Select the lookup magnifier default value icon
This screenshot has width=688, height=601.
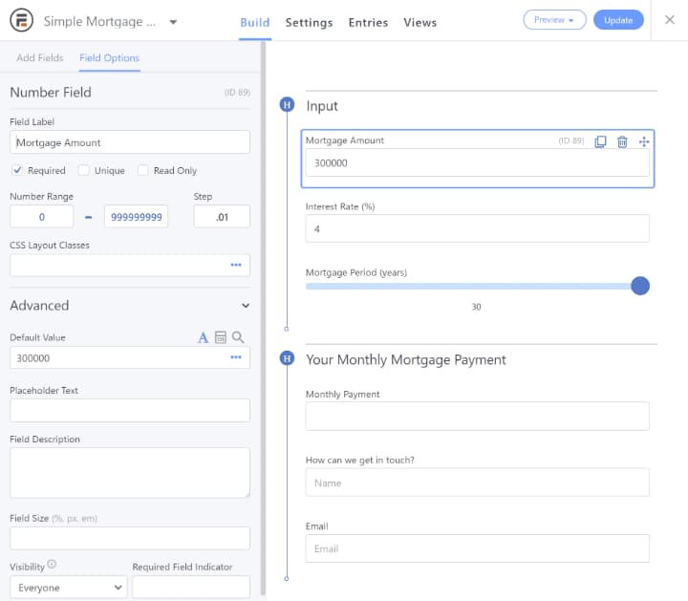pyautogui.click(x=238, y=337)
